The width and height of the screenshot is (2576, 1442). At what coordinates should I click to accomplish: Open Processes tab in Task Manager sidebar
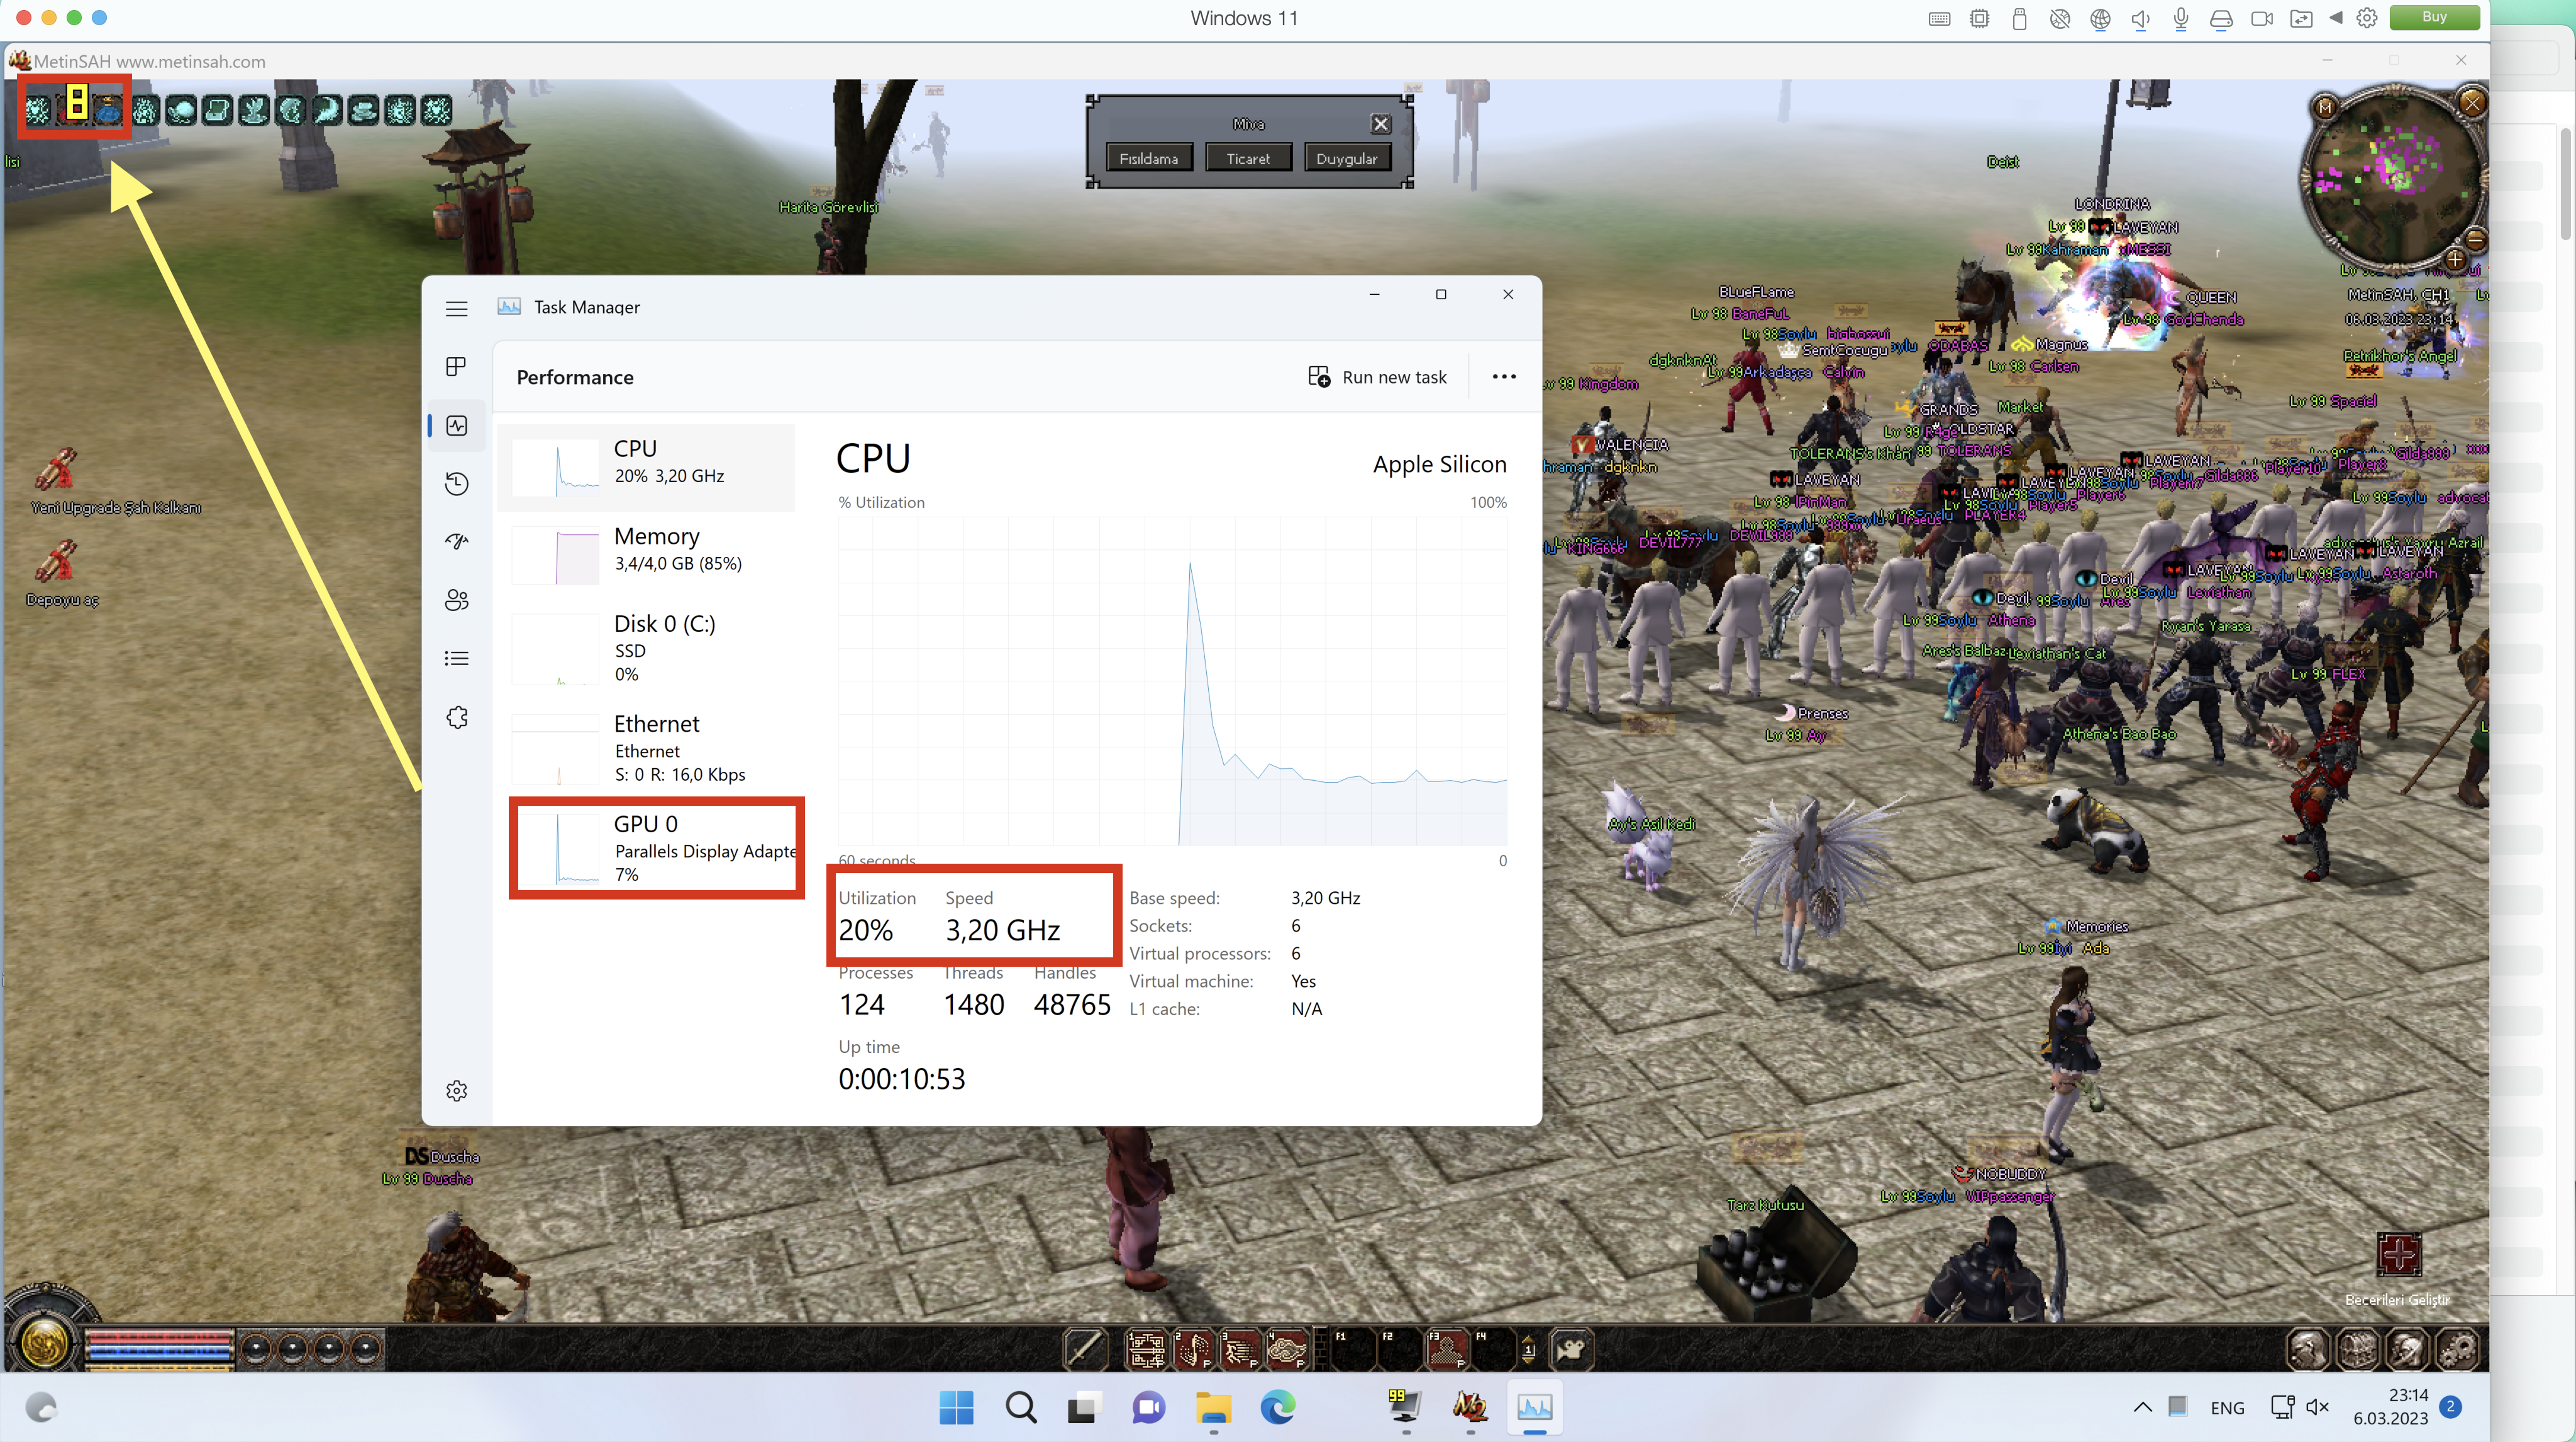point(456,366)
